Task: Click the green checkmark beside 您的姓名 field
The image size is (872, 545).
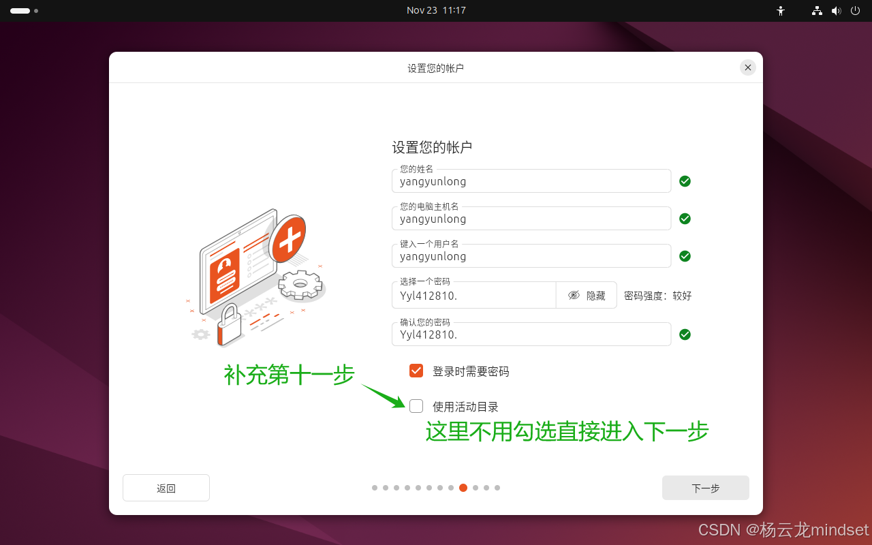Action: pos(685,181)
